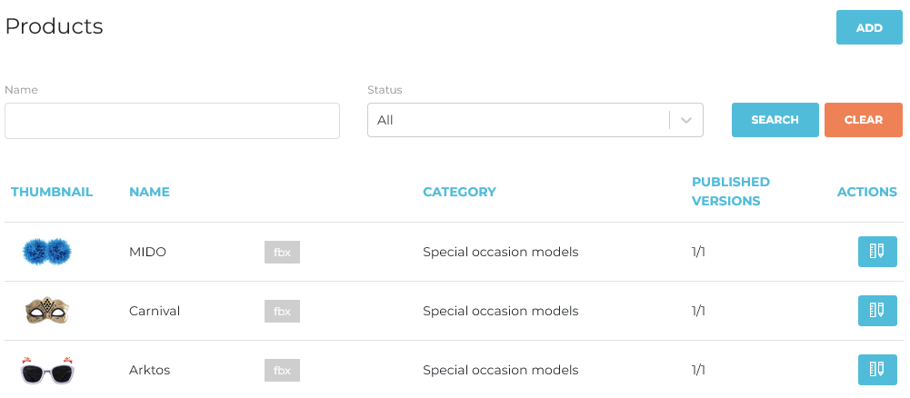The width and height of the screenshot is (910, 398).
Task: Reset filters with the Clear button
Action: 863,120
